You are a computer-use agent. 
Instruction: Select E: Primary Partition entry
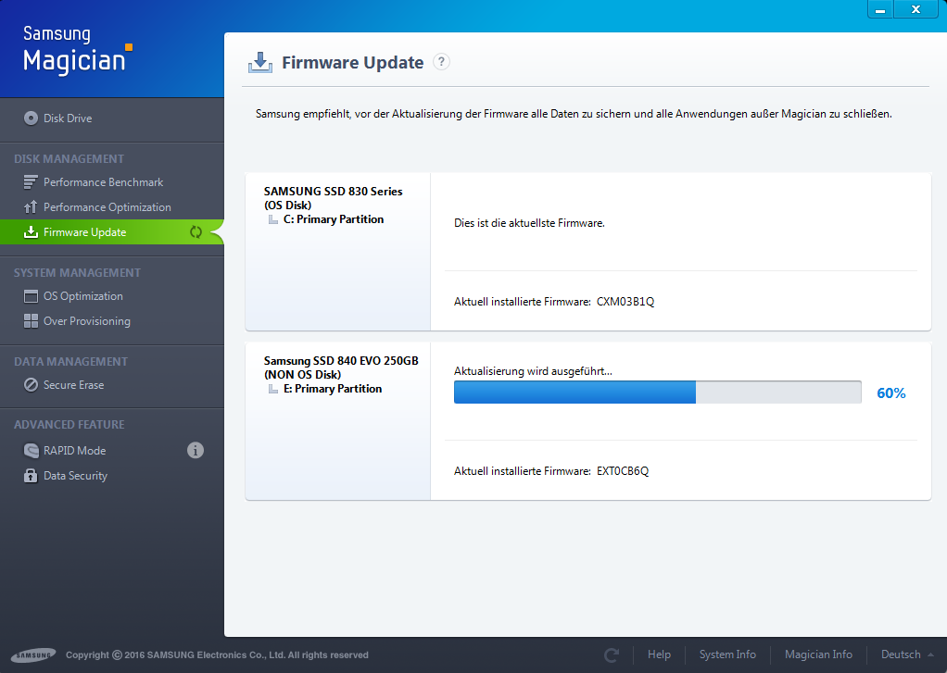point(332,389)
